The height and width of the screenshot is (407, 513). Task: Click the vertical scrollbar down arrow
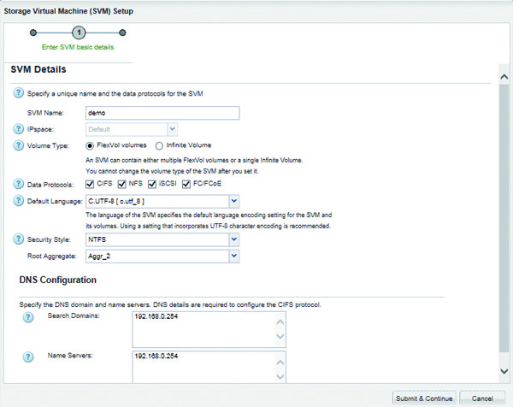(x=504, y=371)
